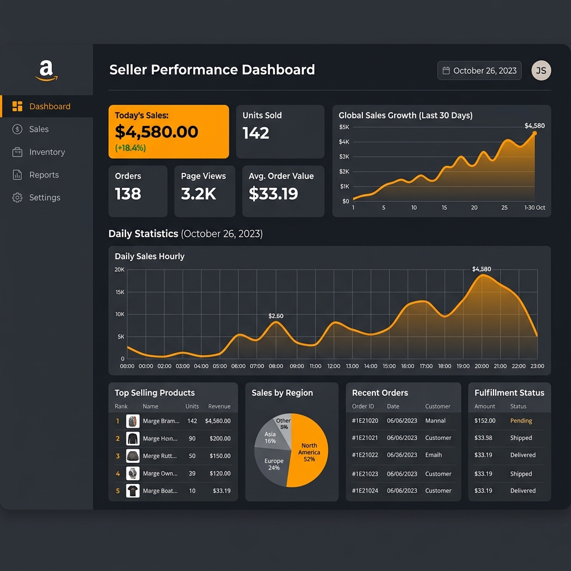Click the Amazon logo in sidebar
The image size is (571, 571).
[x=46, y=71]
